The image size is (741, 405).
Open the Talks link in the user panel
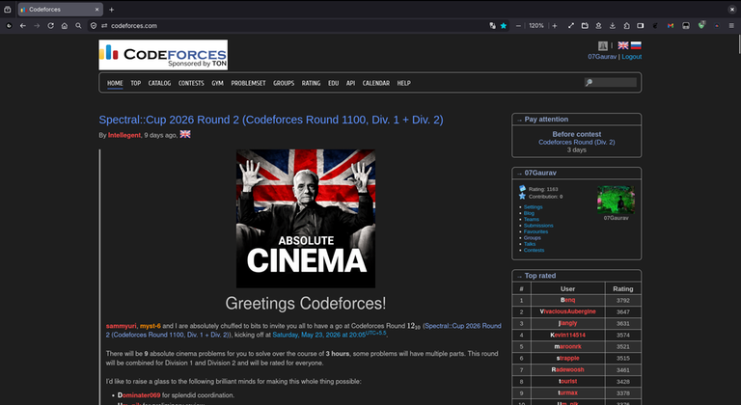click(x=530, y=244)
